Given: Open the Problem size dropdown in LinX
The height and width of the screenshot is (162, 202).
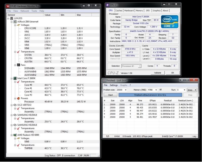Looking at the screenshot, I should pos(125,90).
